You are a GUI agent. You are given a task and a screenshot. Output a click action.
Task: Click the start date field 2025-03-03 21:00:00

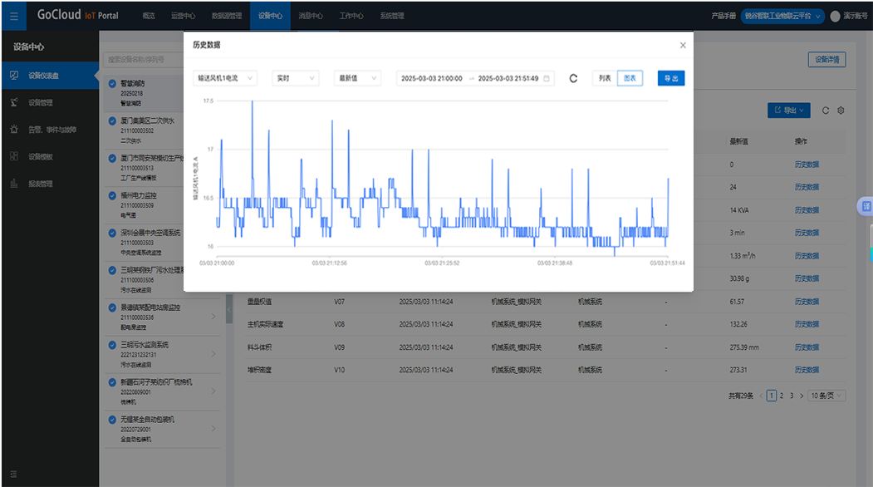pos(432,78)
